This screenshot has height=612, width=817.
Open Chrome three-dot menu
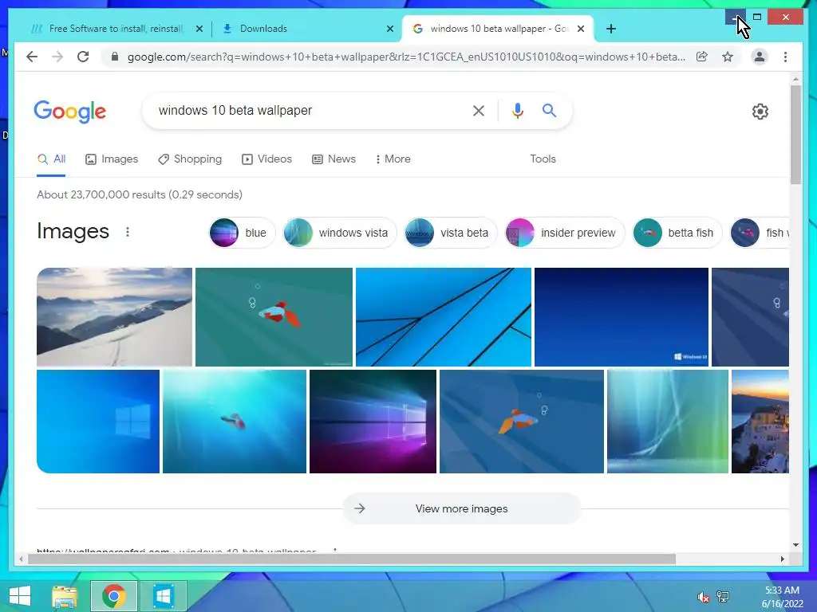click(785, 57)
